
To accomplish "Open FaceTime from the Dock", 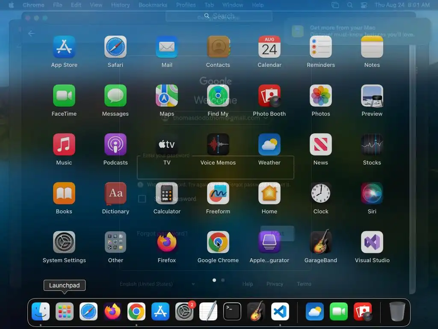I will (x=339, y=311).
